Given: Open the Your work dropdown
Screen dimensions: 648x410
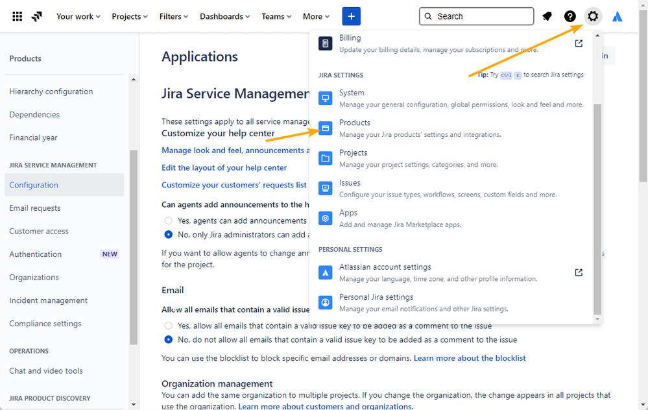Looking at the screenshot, I should (x=78, y=16).
